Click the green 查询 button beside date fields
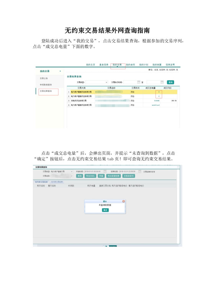The width and height of the screenshot is (214, 303). coord(170,82)
